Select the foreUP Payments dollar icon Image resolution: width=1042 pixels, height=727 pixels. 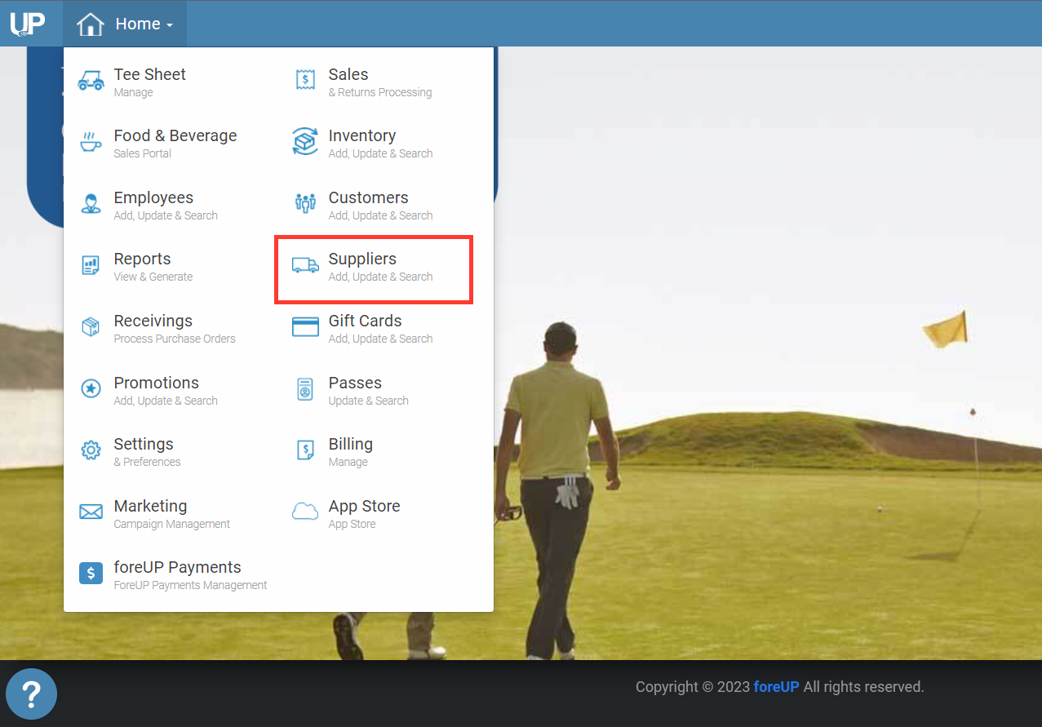[91, 574]
